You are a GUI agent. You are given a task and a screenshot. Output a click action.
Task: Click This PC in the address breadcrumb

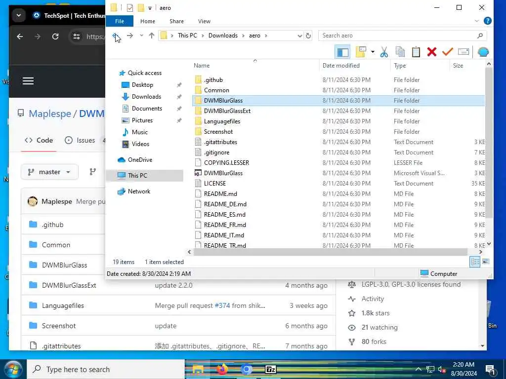(x=187, y=36)
